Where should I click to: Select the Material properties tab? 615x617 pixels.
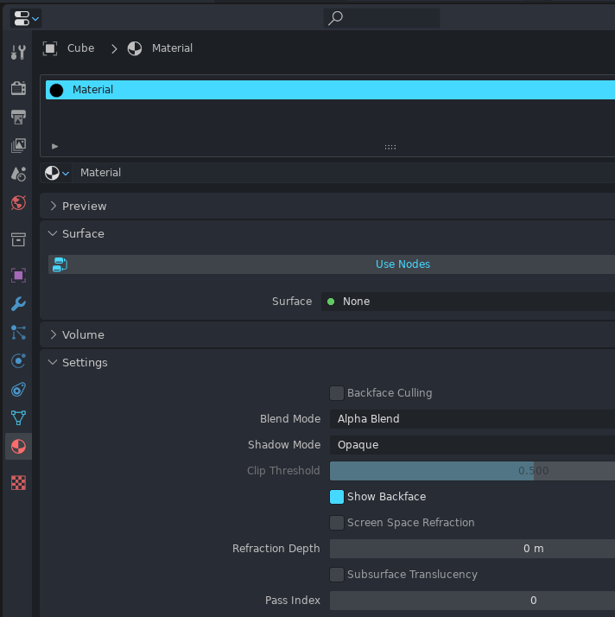coord(18,447)
